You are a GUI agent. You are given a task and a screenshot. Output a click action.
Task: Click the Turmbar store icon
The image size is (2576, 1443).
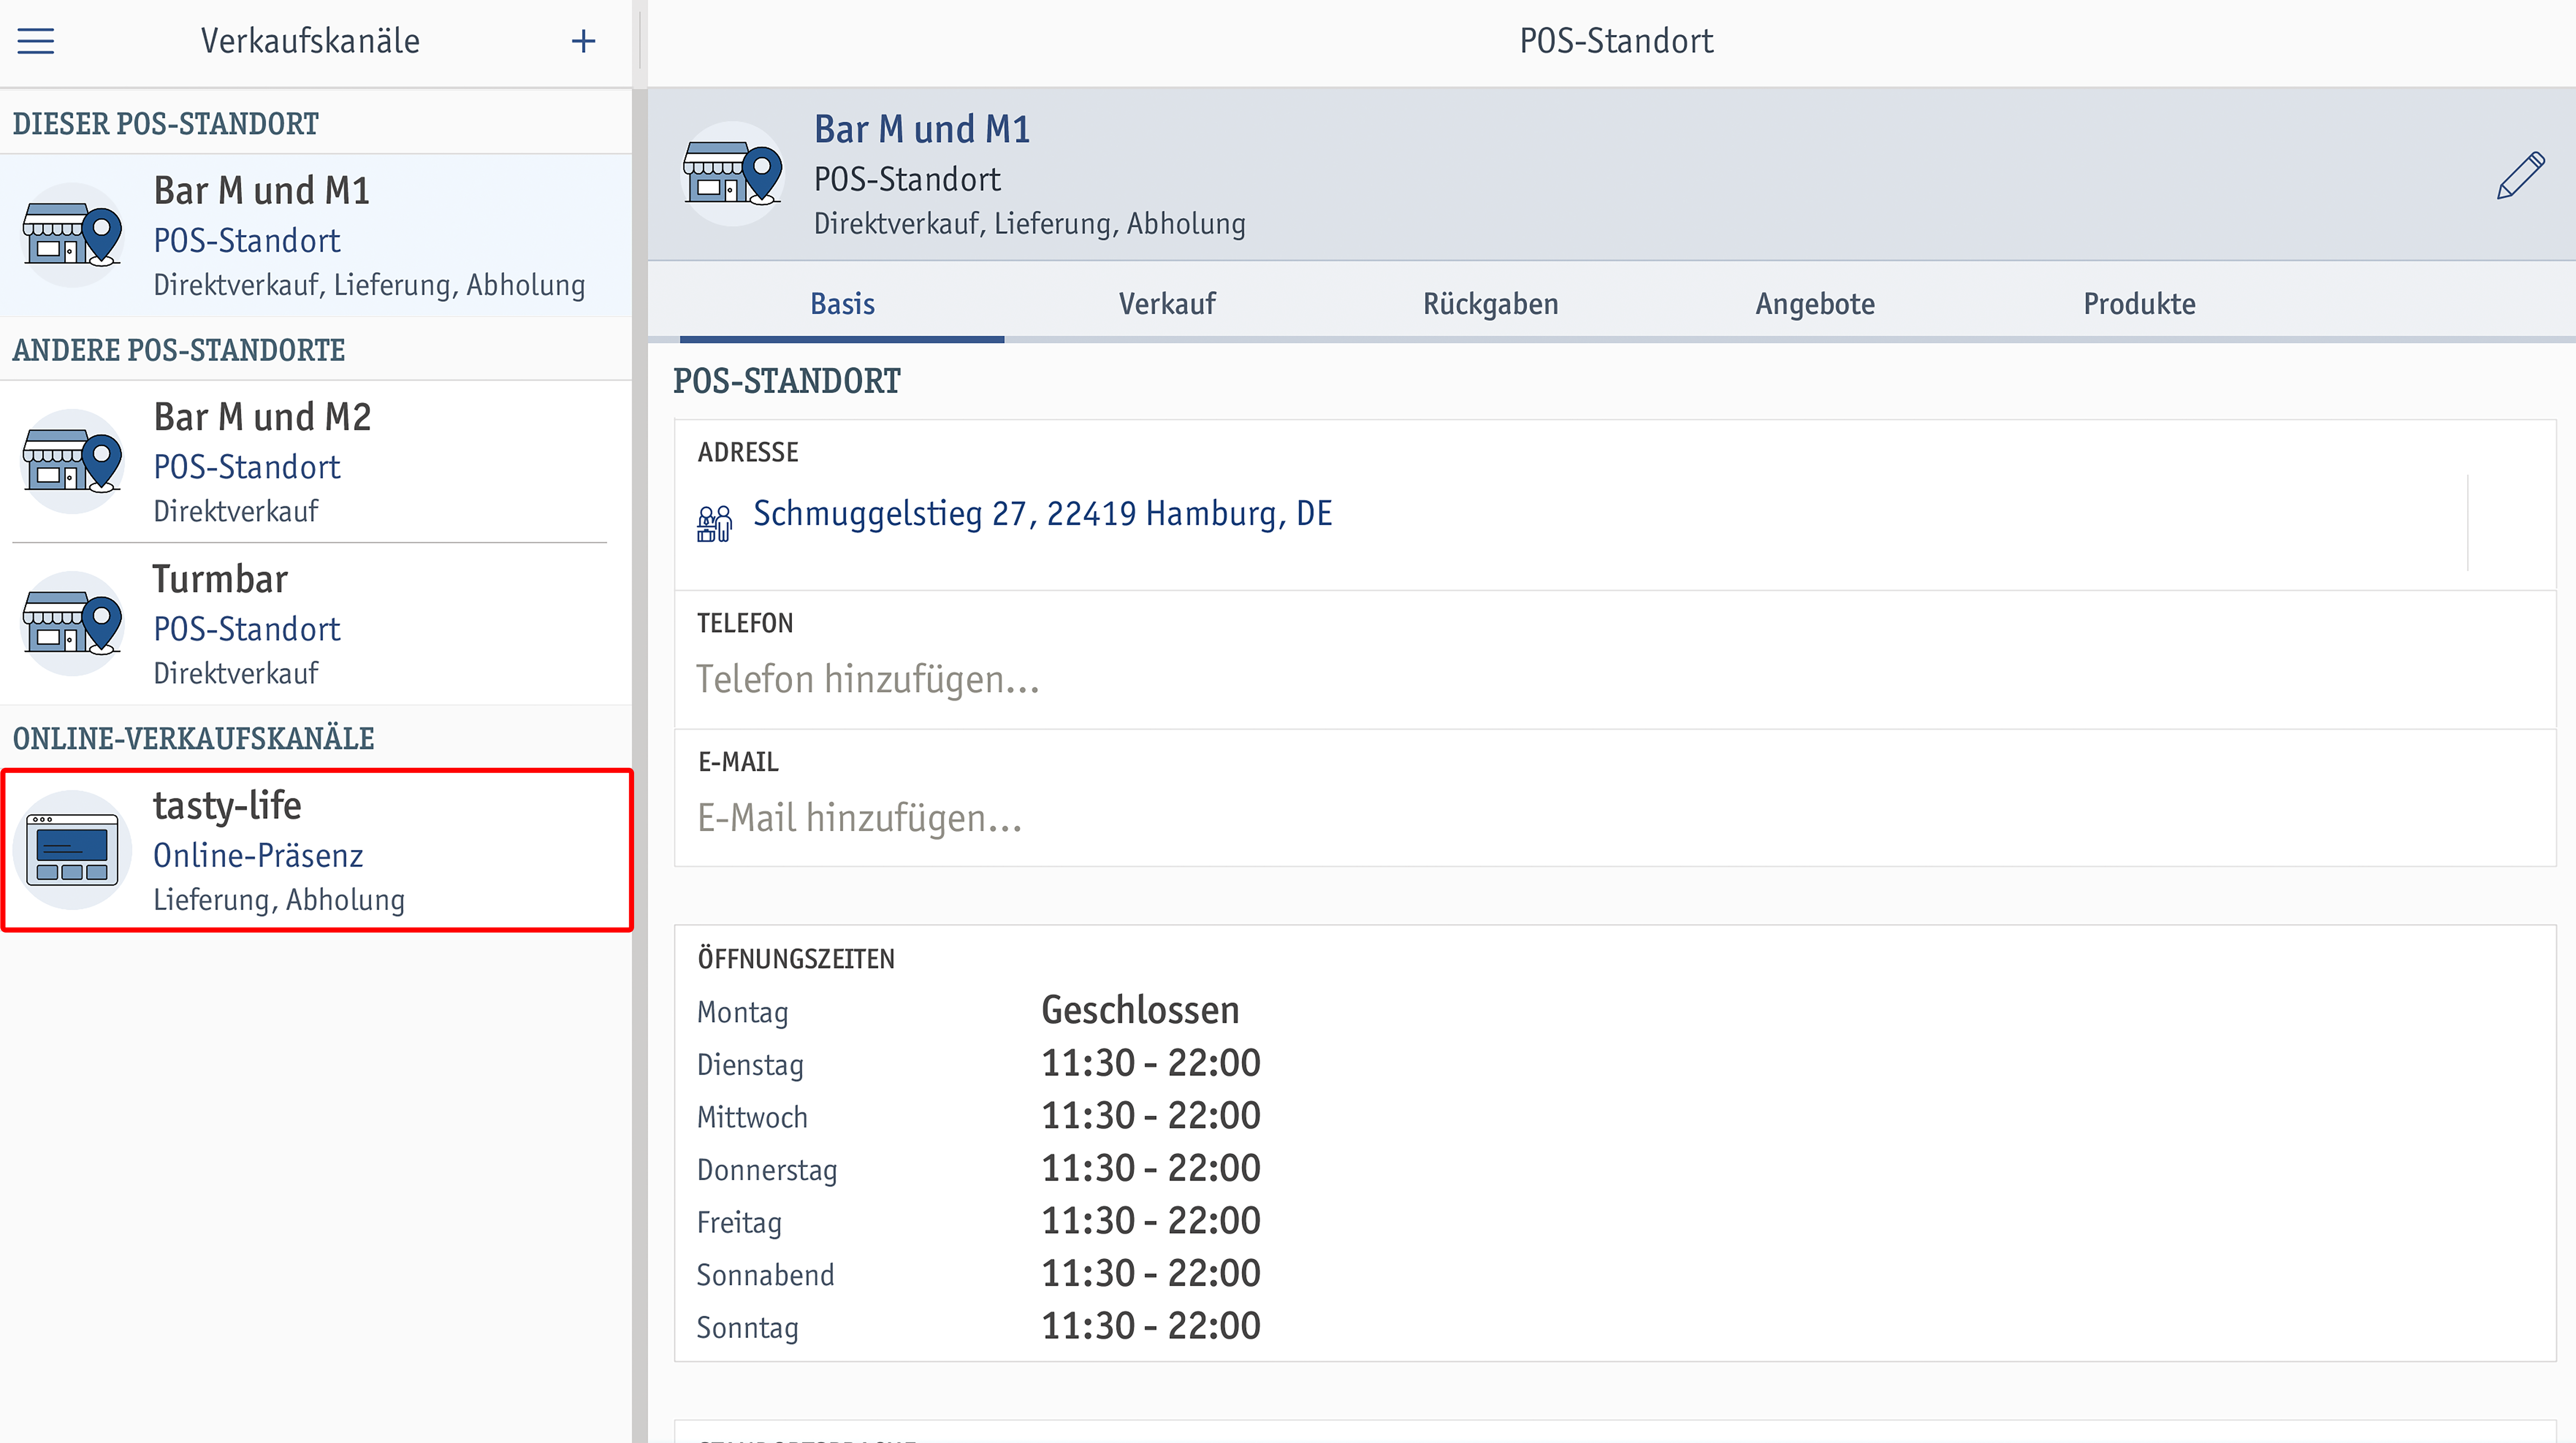(x=72, y=624)
